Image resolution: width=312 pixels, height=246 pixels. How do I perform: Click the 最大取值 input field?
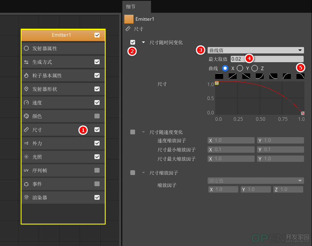coord(267,59)
